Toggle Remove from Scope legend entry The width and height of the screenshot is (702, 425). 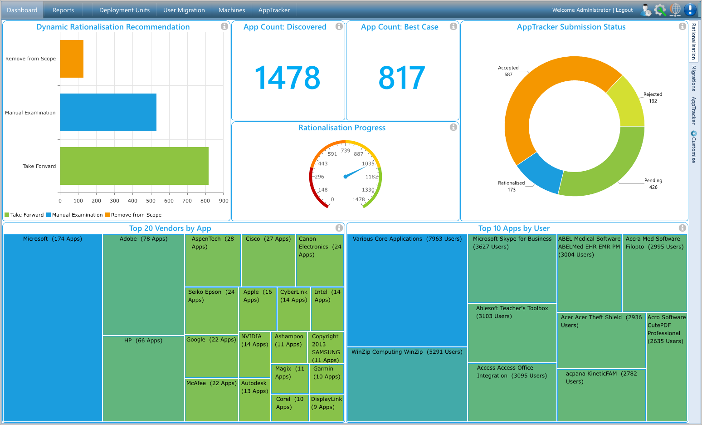click(133, 215)
